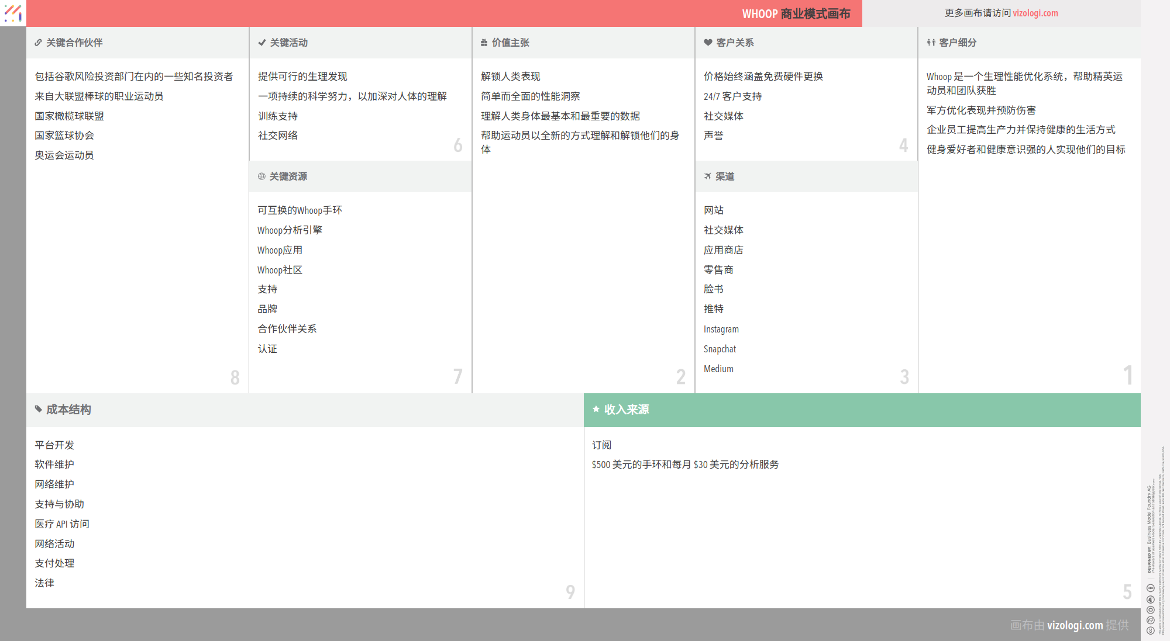Click vizologi.com link in bottom footer
Screen dimensions: 1170x641
click(1075, 625)
